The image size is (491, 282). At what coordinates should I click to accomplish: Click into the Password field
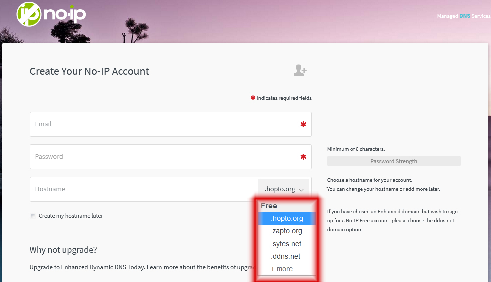(171, 157)
